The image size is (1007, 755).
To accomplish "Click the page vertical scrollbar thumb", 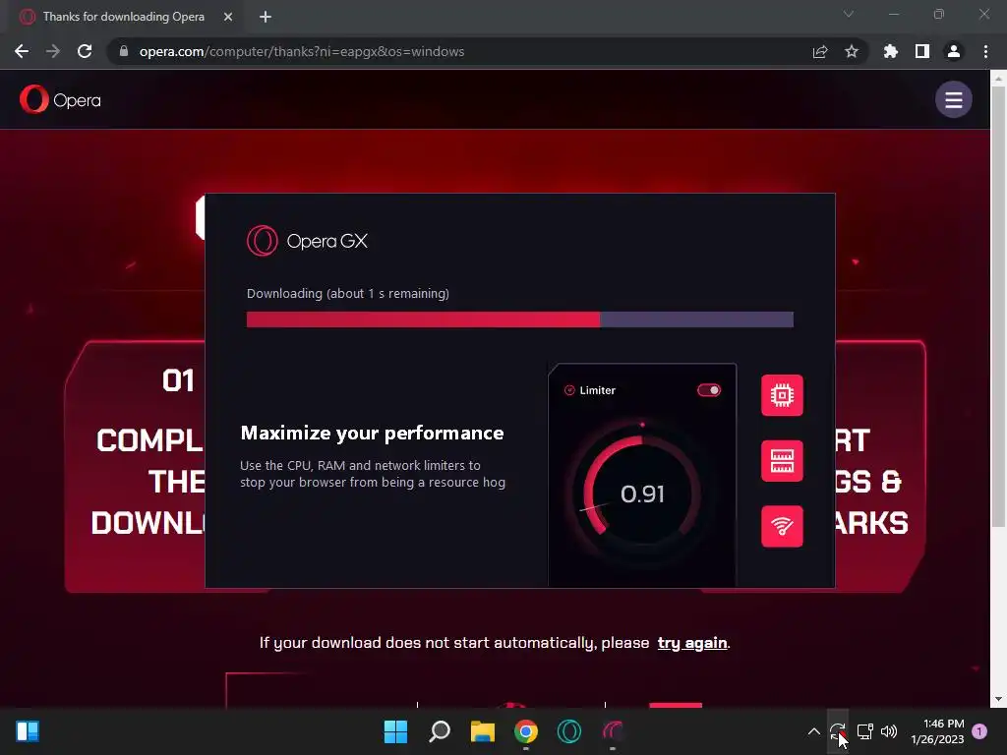I will pos(998,307).
